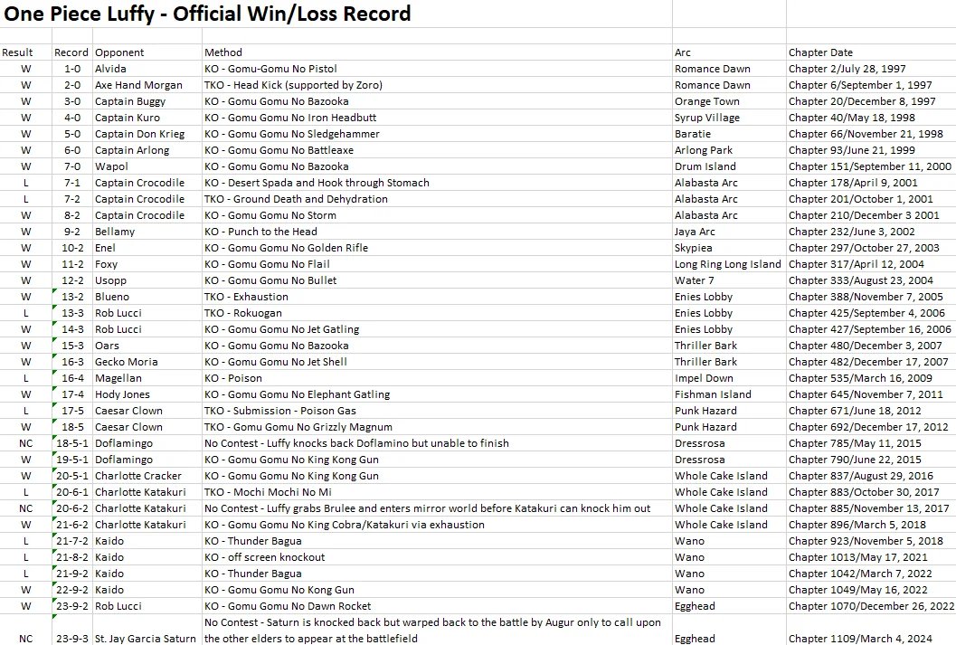Viewport: 956px width, 645px height.
Task: Click chapter cell 'Chapter 1070/December 26, 2022'
Action: (871, 606)
